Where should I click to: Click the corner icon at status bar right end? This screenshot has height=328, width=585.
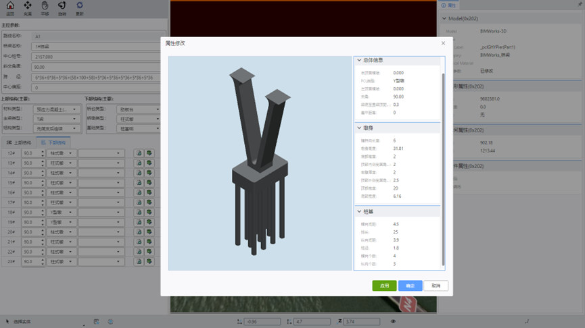(x=527, y=321)
